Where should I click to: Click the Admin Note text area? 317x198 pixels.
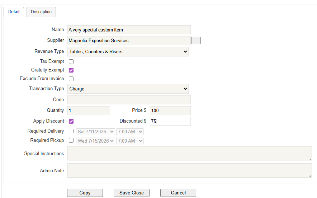pos(189,170)
